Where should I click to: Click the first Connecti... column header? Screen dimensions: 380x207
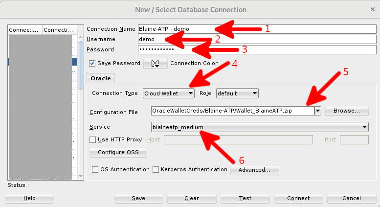click(x=25, y=30)
